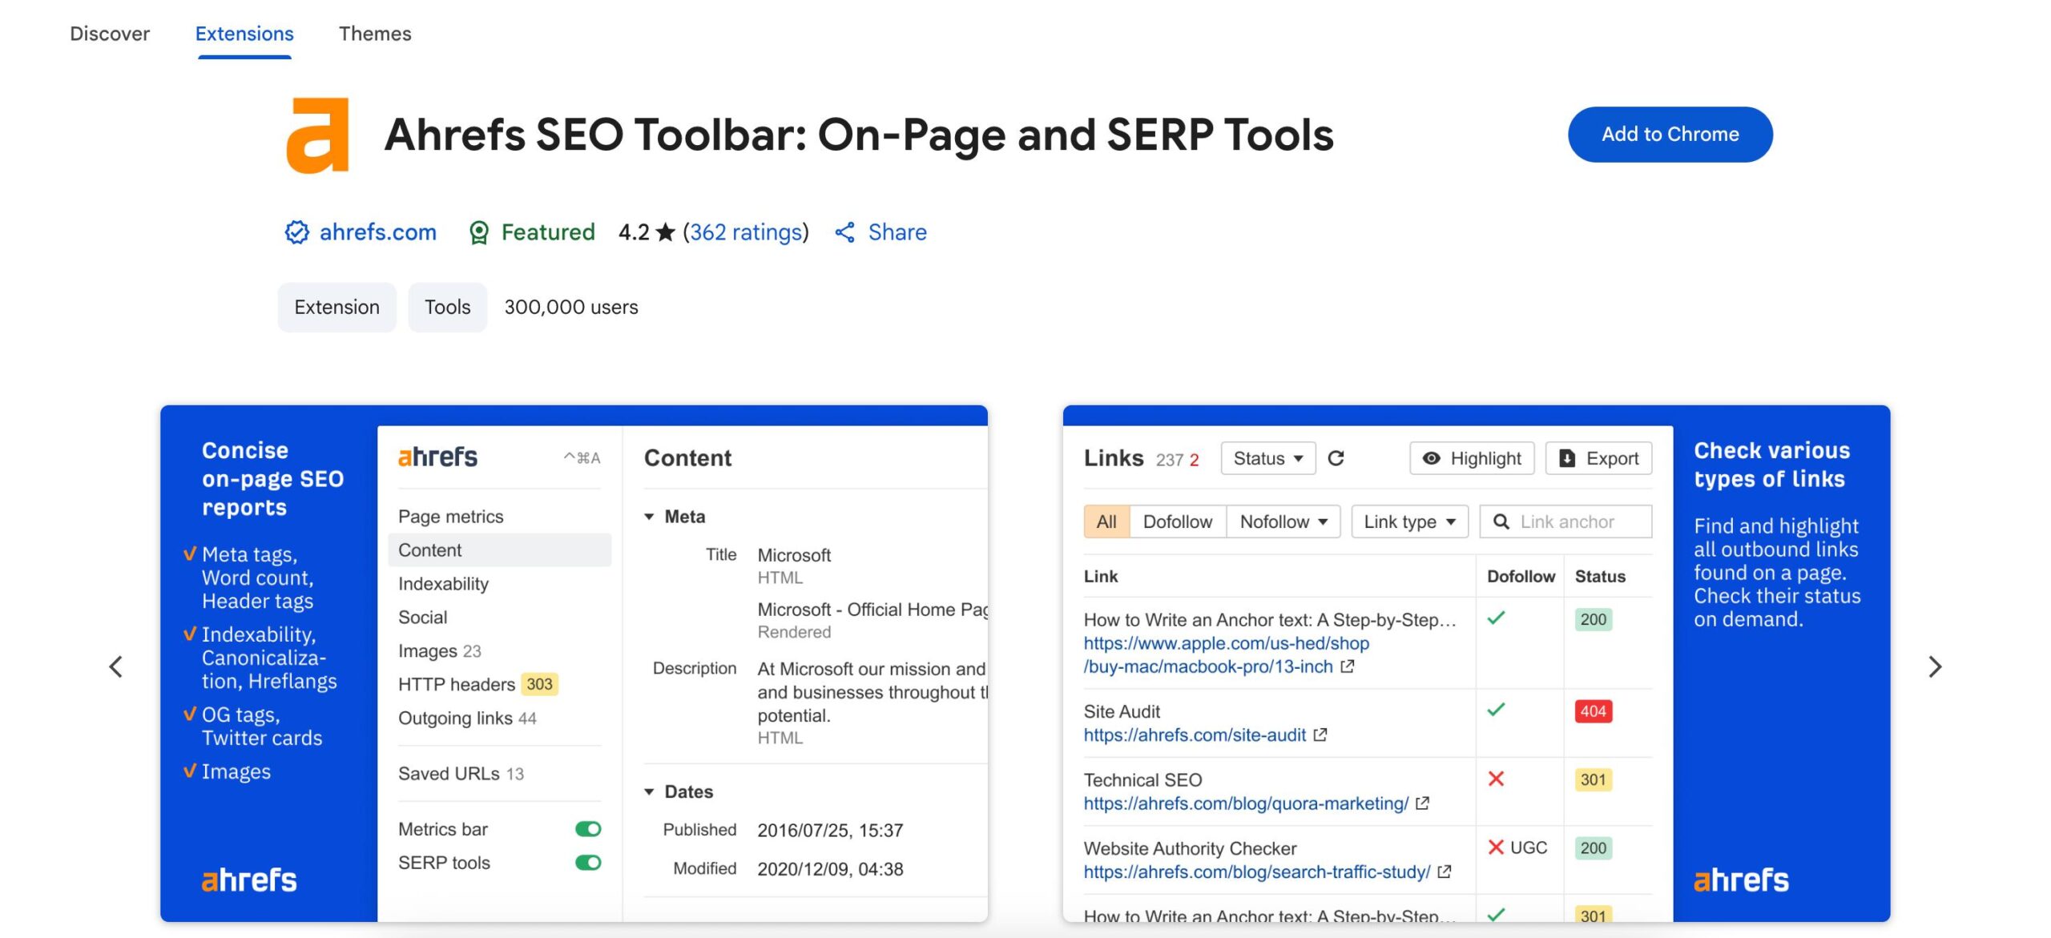The width and height of the screenshot is (2051, 938).
Task: Click the ahrefs logo in the extension panel
Action: click(437, 457)
